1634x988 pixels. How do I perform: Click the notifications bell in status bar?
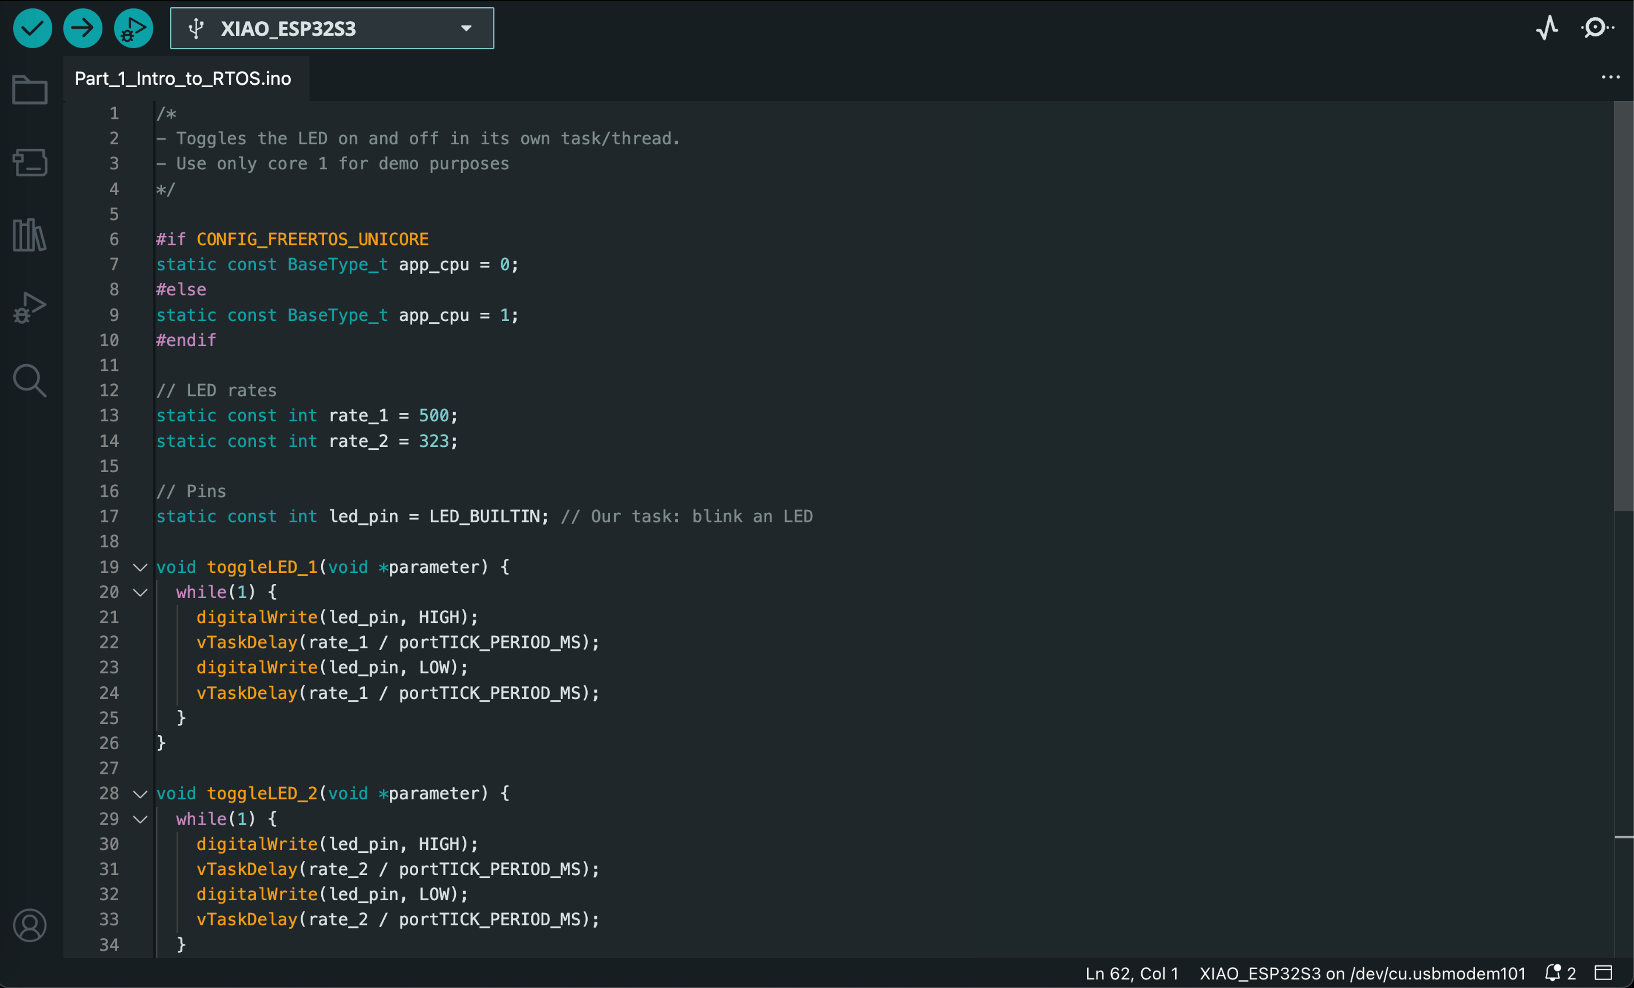pos(1553,973)
